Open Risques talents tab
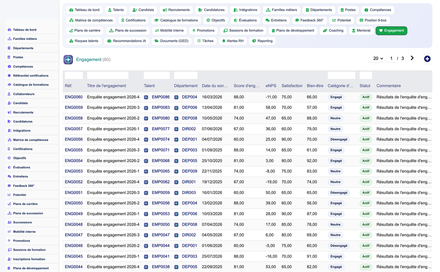The width and height of the screenshot is (440, 272). coord(84,41)
